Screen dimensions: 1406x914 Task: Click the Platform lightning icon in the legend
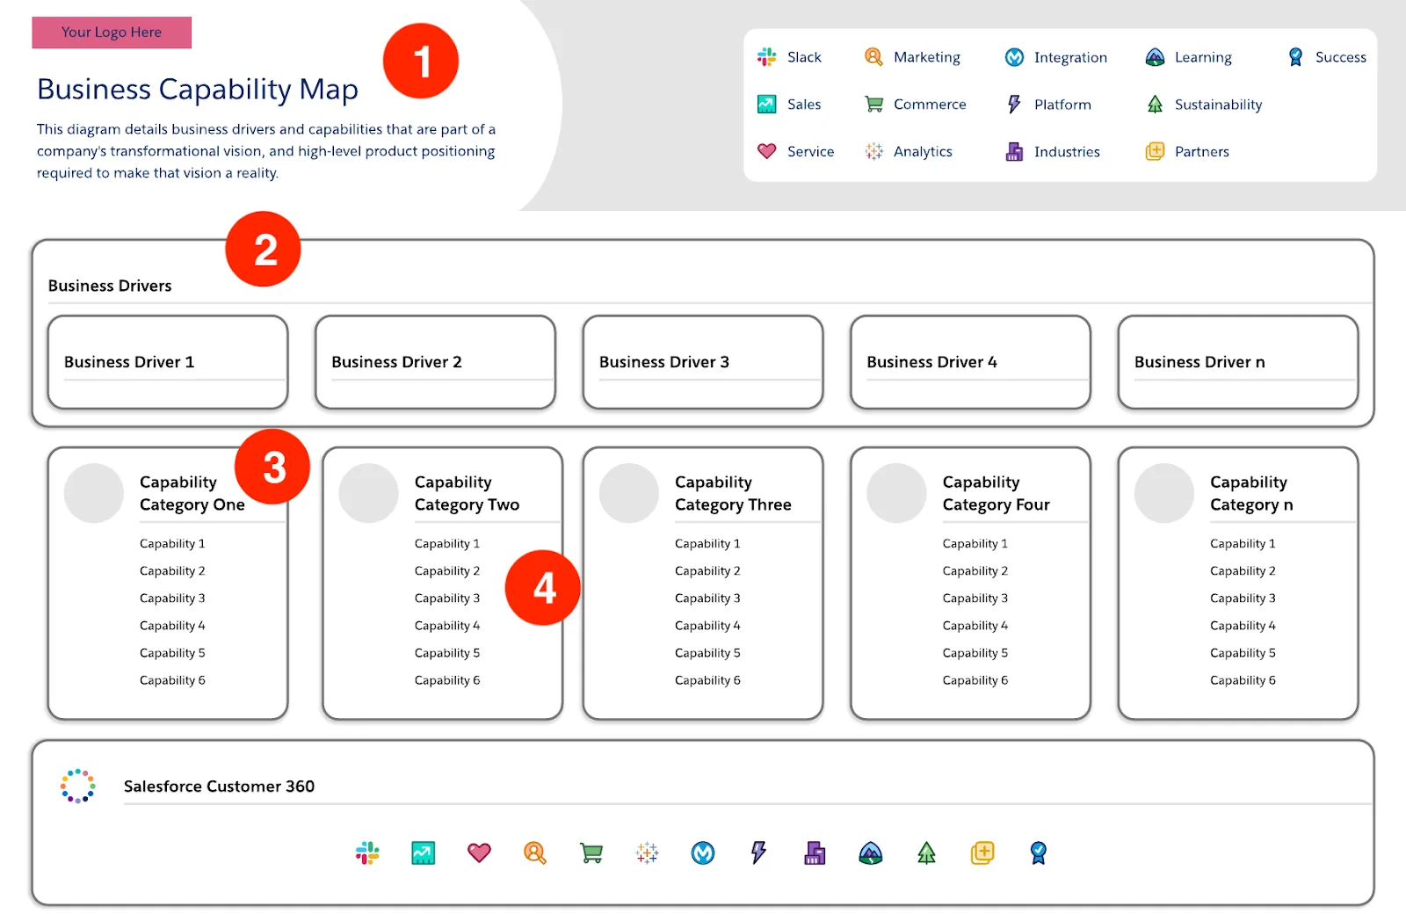(1014, 105)
